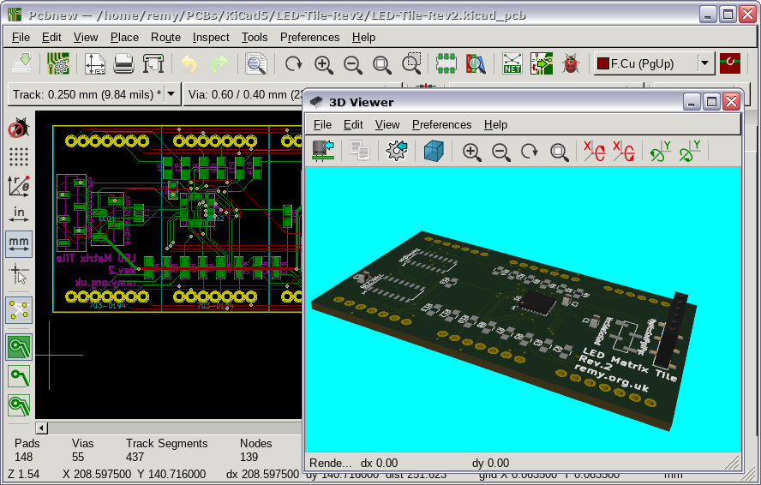
Task: Zoom out on the Pcbnew canvas
Action: (353, 64)
